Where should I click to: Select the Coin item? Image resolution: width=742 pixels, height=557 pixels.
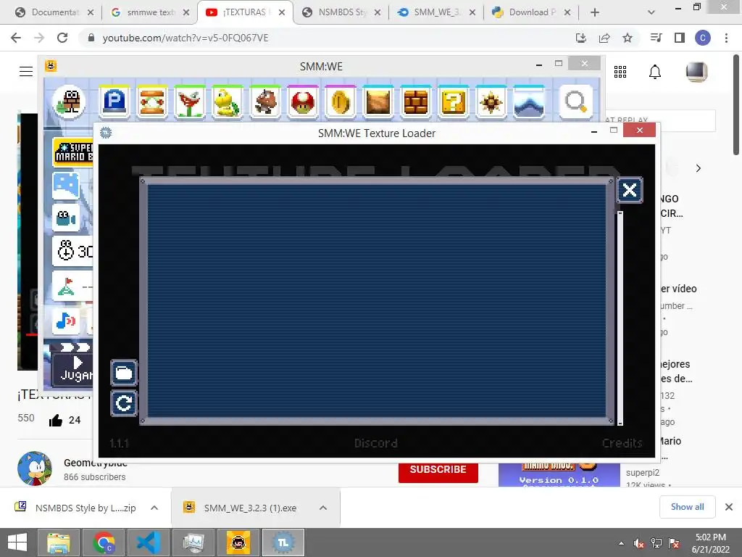pyautogui.click(x=341, y=102)
